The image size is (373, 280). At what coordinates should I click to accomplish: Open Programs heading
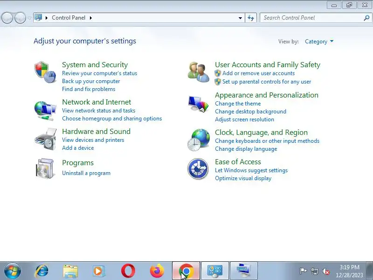point(78,163)
